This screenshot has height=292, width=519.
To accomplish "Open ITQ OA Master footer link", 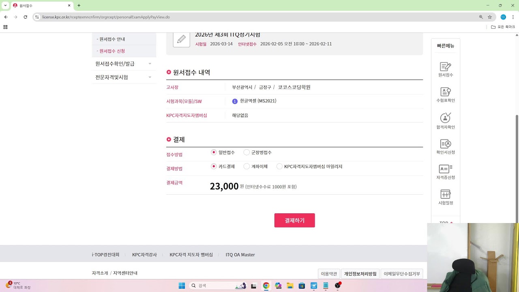I will [240, 255].
